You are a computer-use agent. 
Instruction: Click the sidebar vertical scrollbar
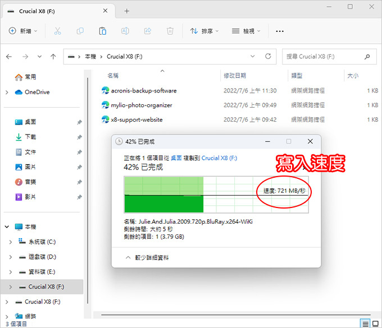pyautogui.click(x=88, y=191)
